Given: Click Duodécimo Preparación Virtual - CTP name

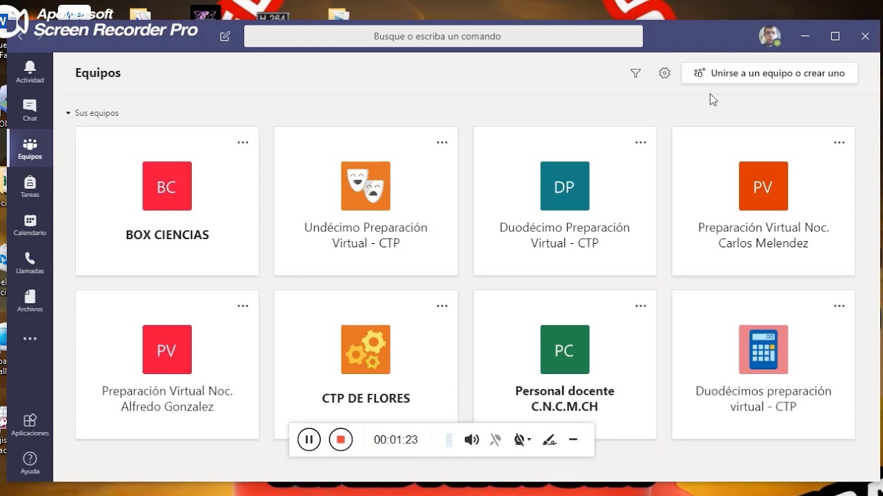Looking at the screenshot, I should coord(564,235).
